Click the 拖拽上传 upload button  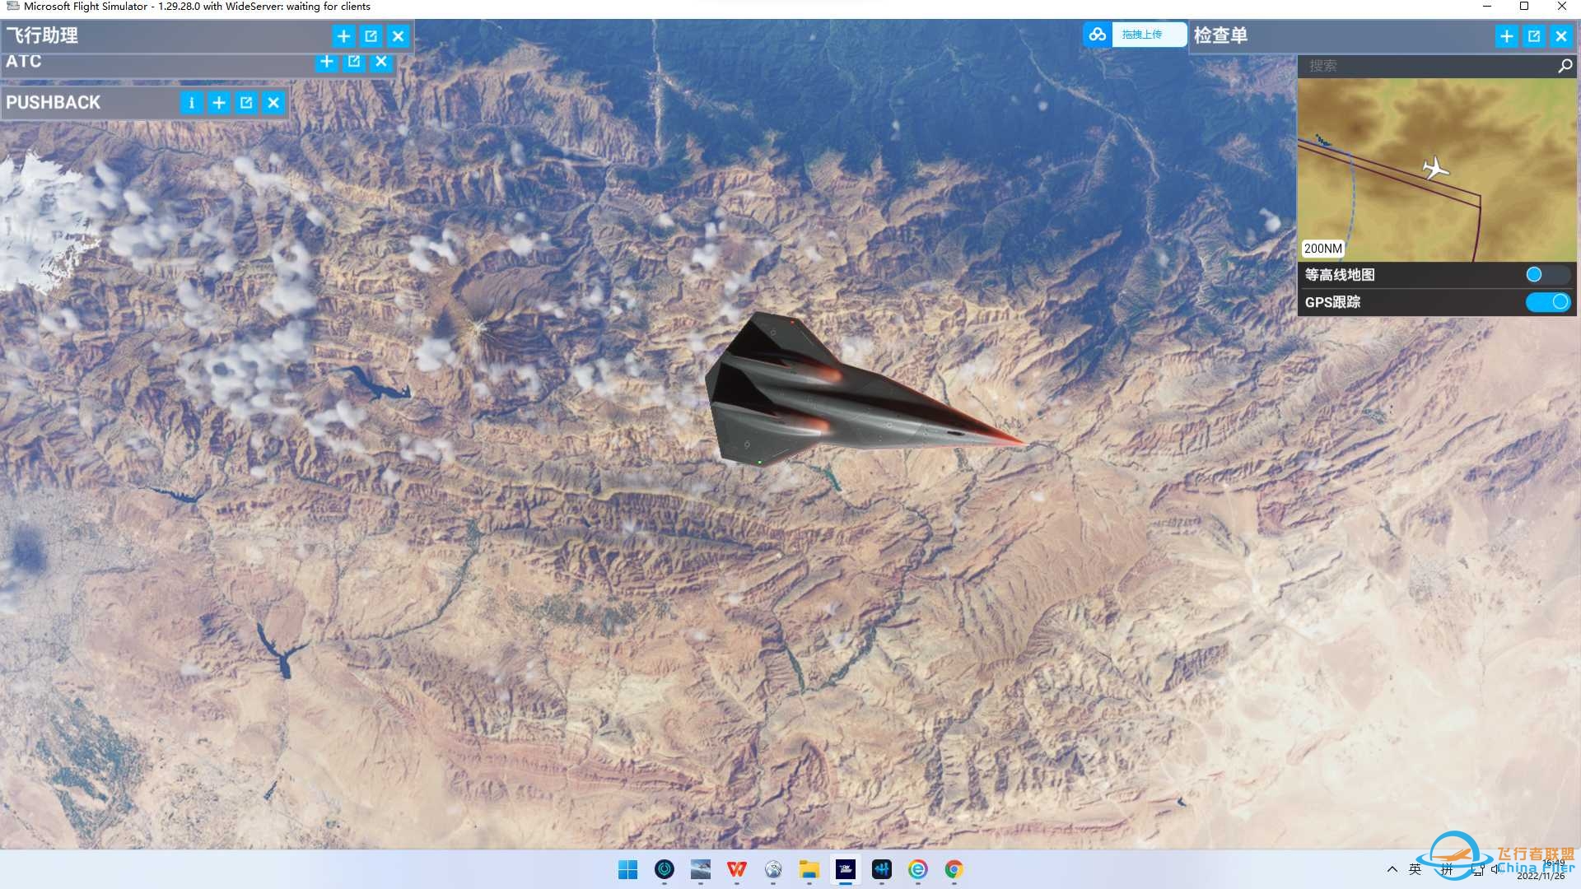pyautogui.click(x=1149, y=35)
